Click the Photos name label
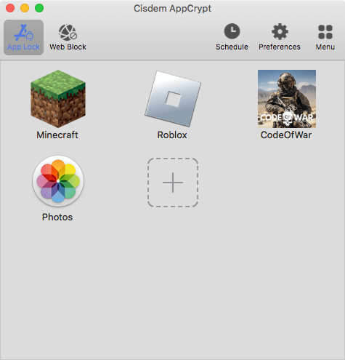The height and width of the screenshot is (360, 345). point(57,217)
